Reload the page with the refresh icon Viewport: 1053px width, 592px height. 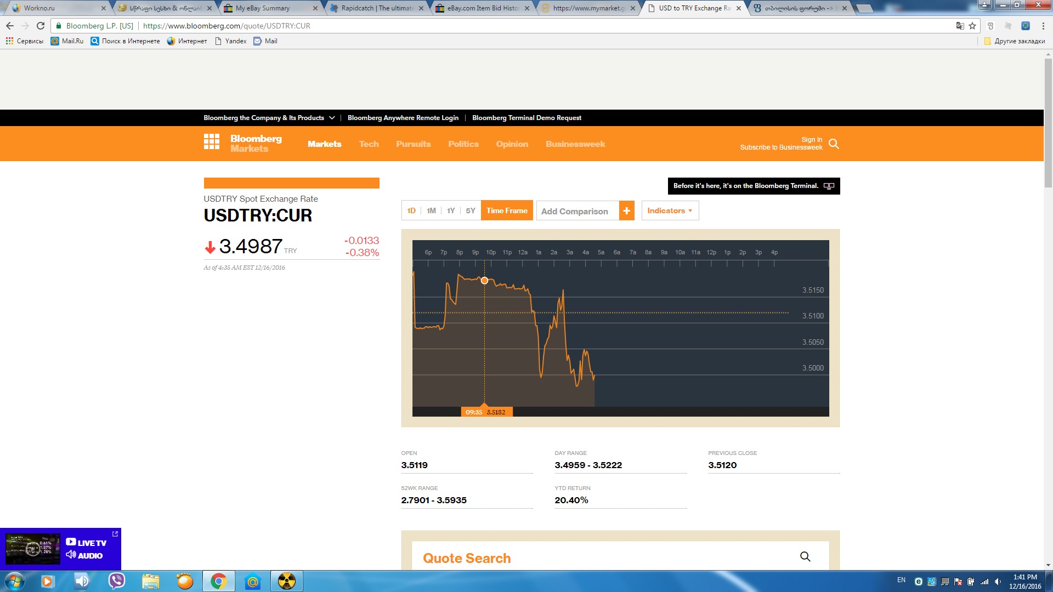(x=41, y=26)
